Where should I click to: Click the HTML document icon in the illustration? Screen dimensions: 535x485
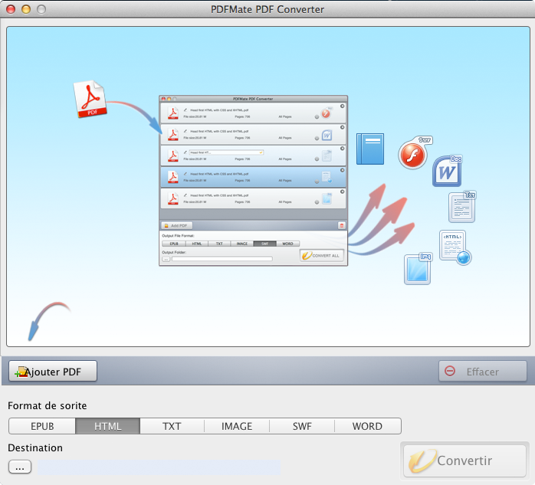point(455,247)
